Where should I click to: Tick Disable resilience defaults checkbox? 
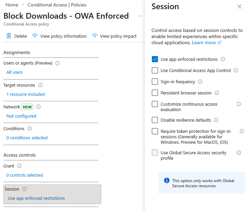155,120
